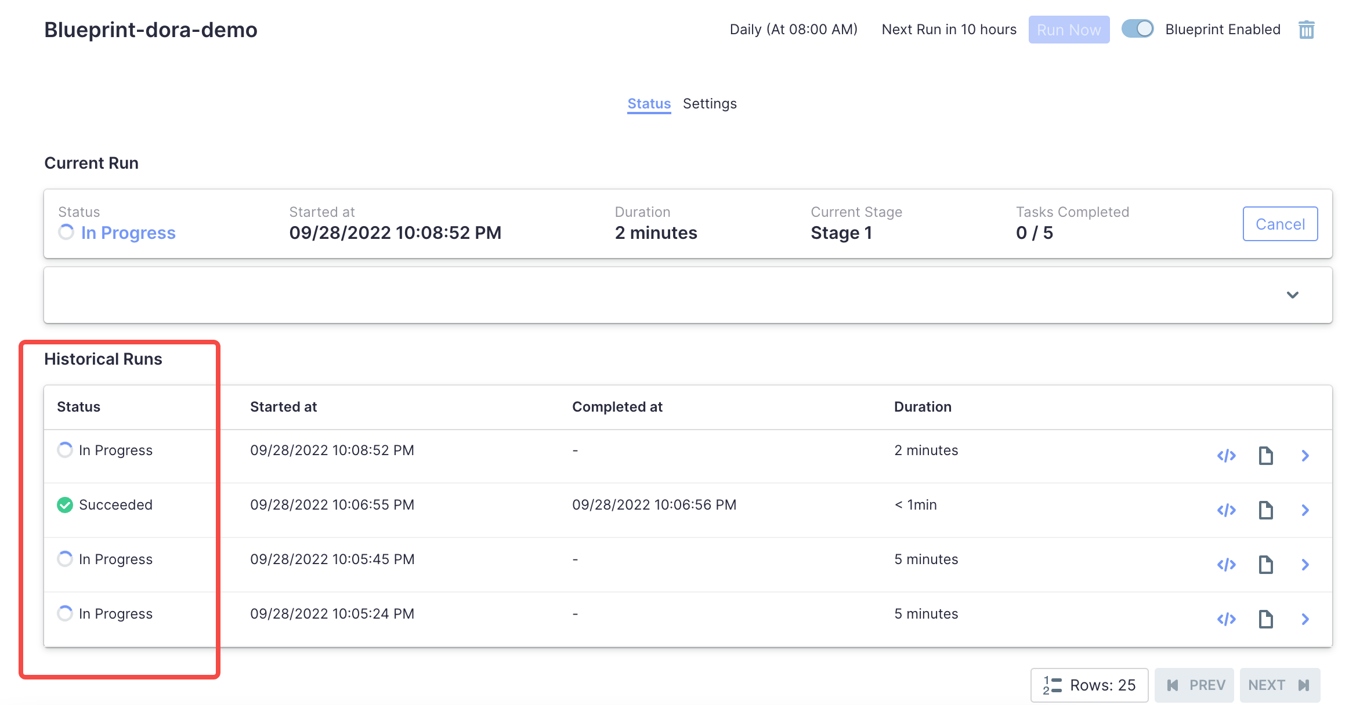Screen dimensions: 1367x705
Task: Expand the Succeeded run details arrow
Action: coord(1305,510)
